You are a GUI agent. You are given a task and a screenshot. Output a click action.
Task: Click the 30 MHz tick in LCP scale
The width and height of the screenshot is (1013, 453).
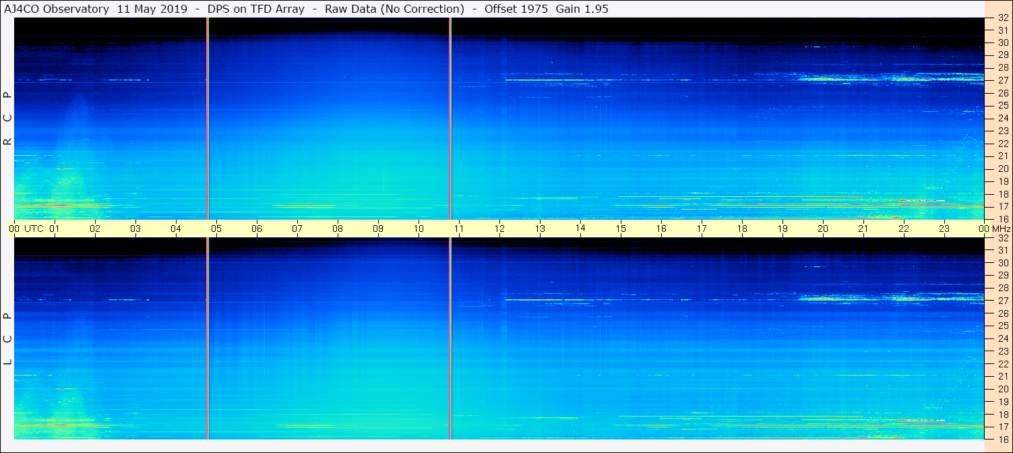pos(1002,263)
